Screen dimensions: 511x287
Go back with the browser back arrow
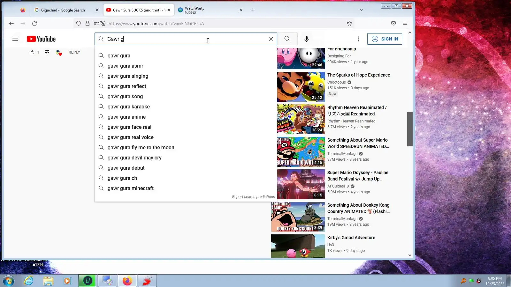[11, 23]
